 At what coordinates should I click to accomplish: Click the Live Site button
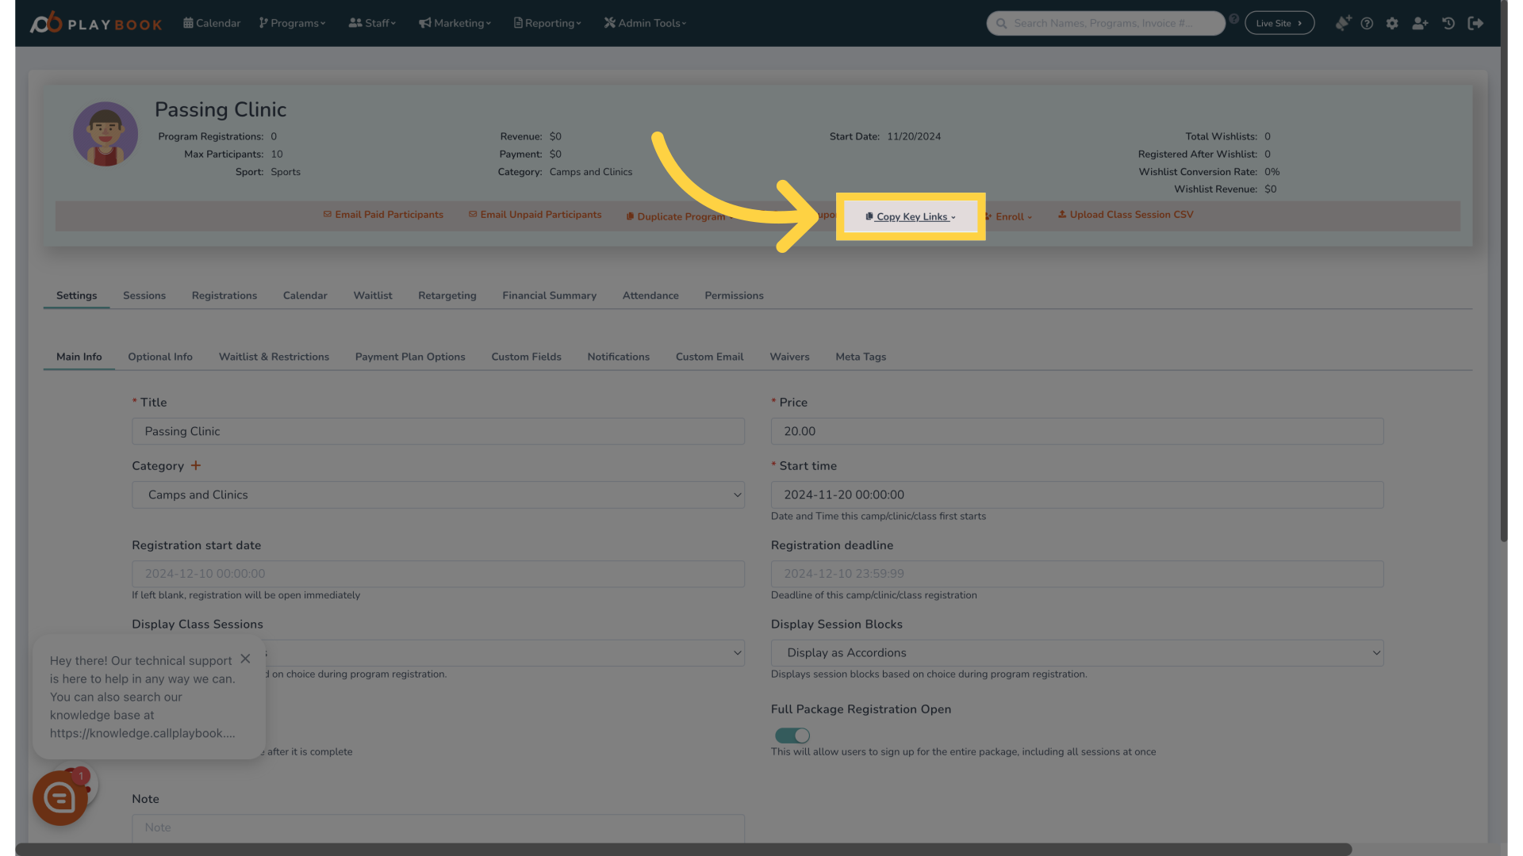[x=1279, y=23]
